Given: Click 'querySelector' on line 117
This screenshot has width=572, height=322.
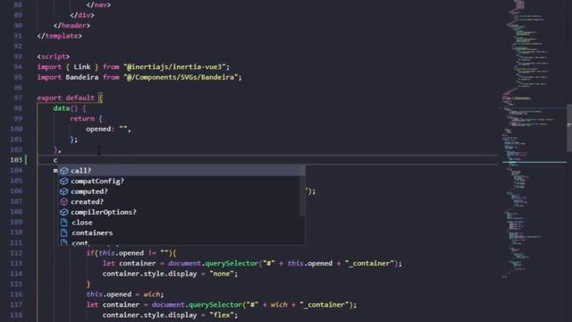Looking at the screenshot, I should coord(215,304).
